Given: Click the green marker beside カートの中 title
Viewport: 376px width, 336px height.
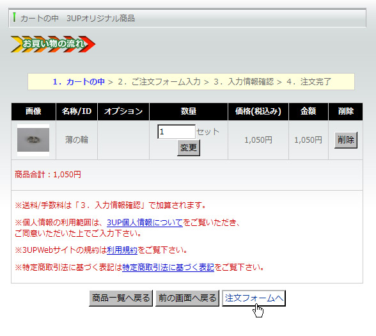Looking at the screenshot, I should (x=14, y=17).
